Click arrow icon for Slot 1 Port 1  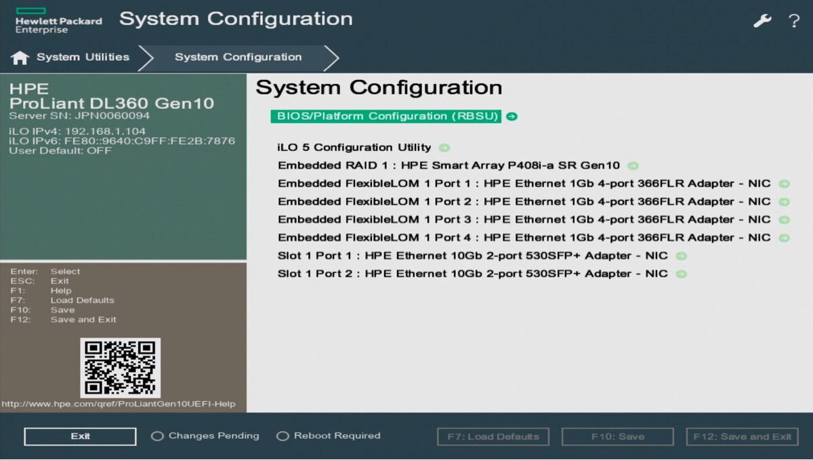point(682,256)
